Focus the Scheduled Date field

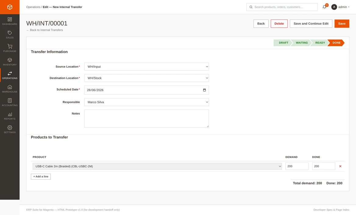(x=146, y=90)
